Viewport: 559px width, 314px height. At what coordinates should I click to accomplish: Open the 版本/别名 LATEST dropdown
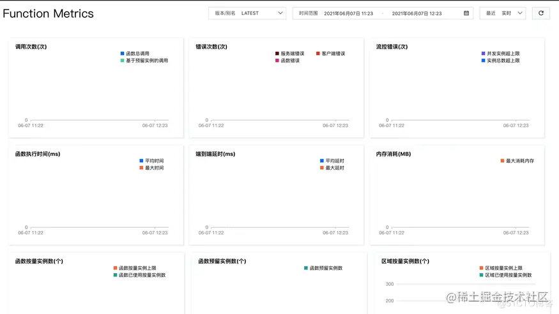(247, 13)
